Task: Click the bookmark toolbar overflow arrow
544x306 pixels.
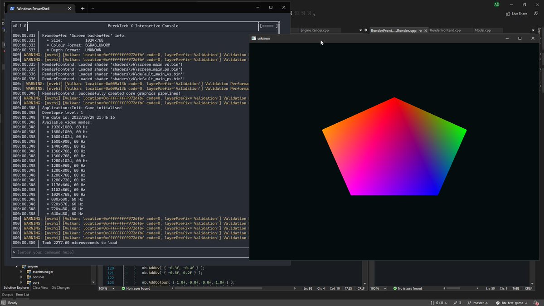Action: pyautogui.click(x=314, y=14)
